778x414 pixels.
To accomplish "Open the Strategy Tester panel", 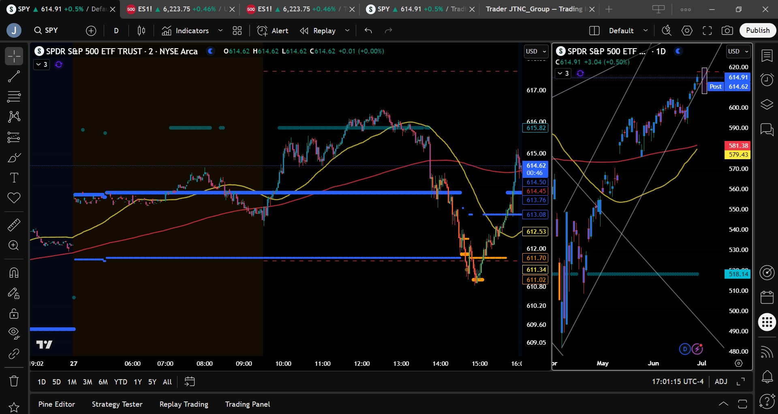I will [117, 404].
